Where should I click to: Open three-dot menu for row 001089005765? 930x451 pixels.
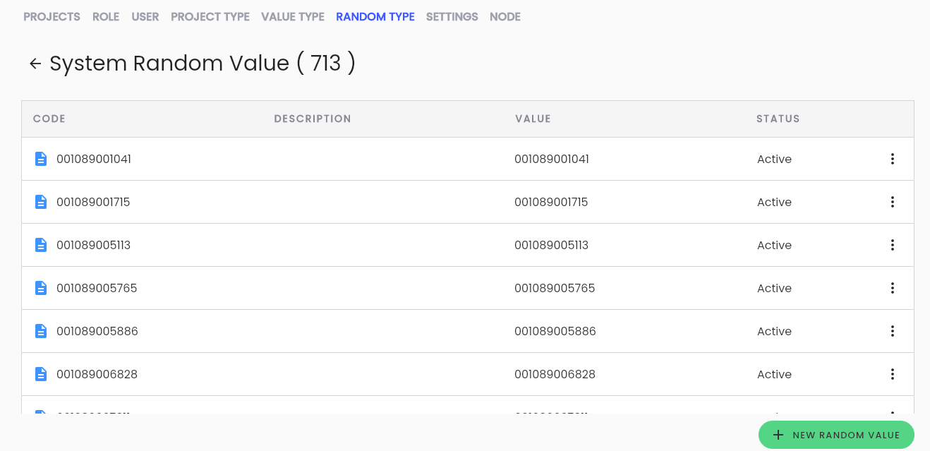(x=893, y=288)
